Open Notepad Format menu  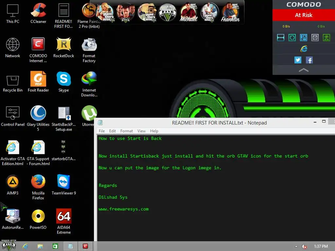(x=127, y=131)
